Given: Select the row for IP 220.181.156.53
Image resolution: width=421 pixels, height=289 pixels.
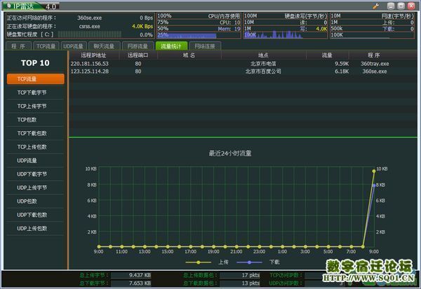Looking at the screenshot, I should point(243,64).
